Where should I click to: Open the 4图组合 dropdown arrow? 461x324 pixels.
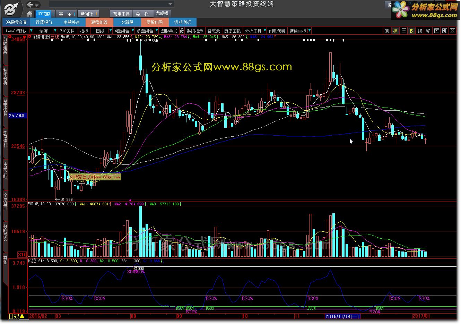pyautogui.click(x=132, y=31)
